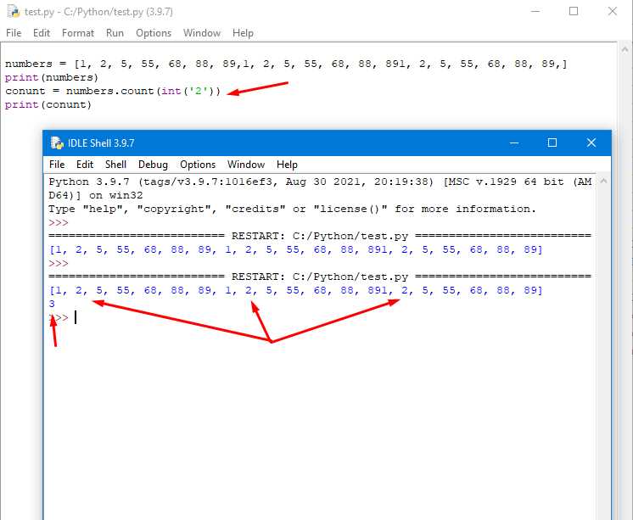
Task: Click the Python icon in test.py title bar
Action: tap(14, 11)
